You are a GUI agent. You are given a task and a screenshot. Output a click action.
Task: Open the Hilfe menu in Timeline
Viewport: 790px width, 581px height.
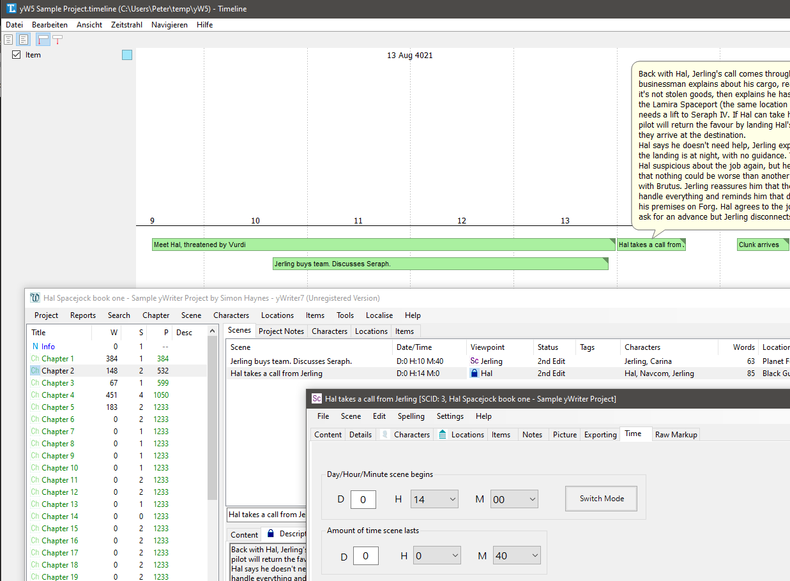click(x=205, y=25)
